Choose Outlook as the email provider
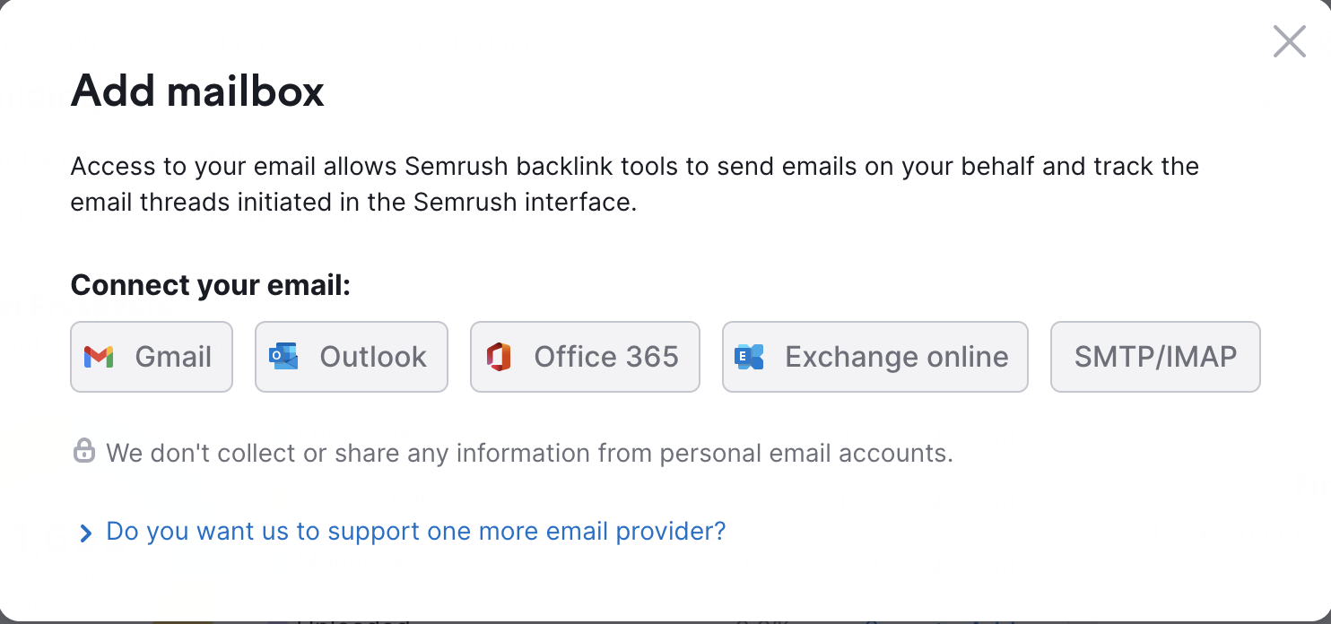Image resolution: width=1331 pixels, height=624 pixels. [x=352, y=357]
